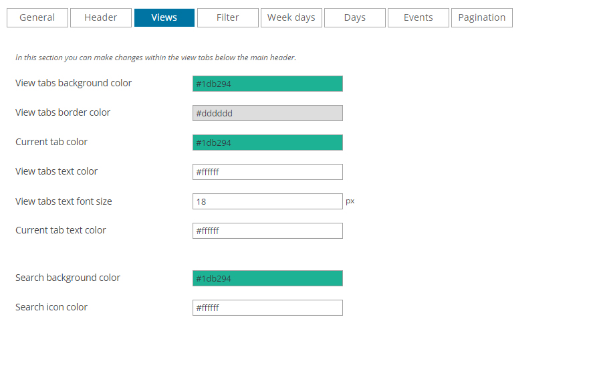Screen dimensions: 595x392
Task: Select the Current tab text color field
Action: [x=267, y=231]
